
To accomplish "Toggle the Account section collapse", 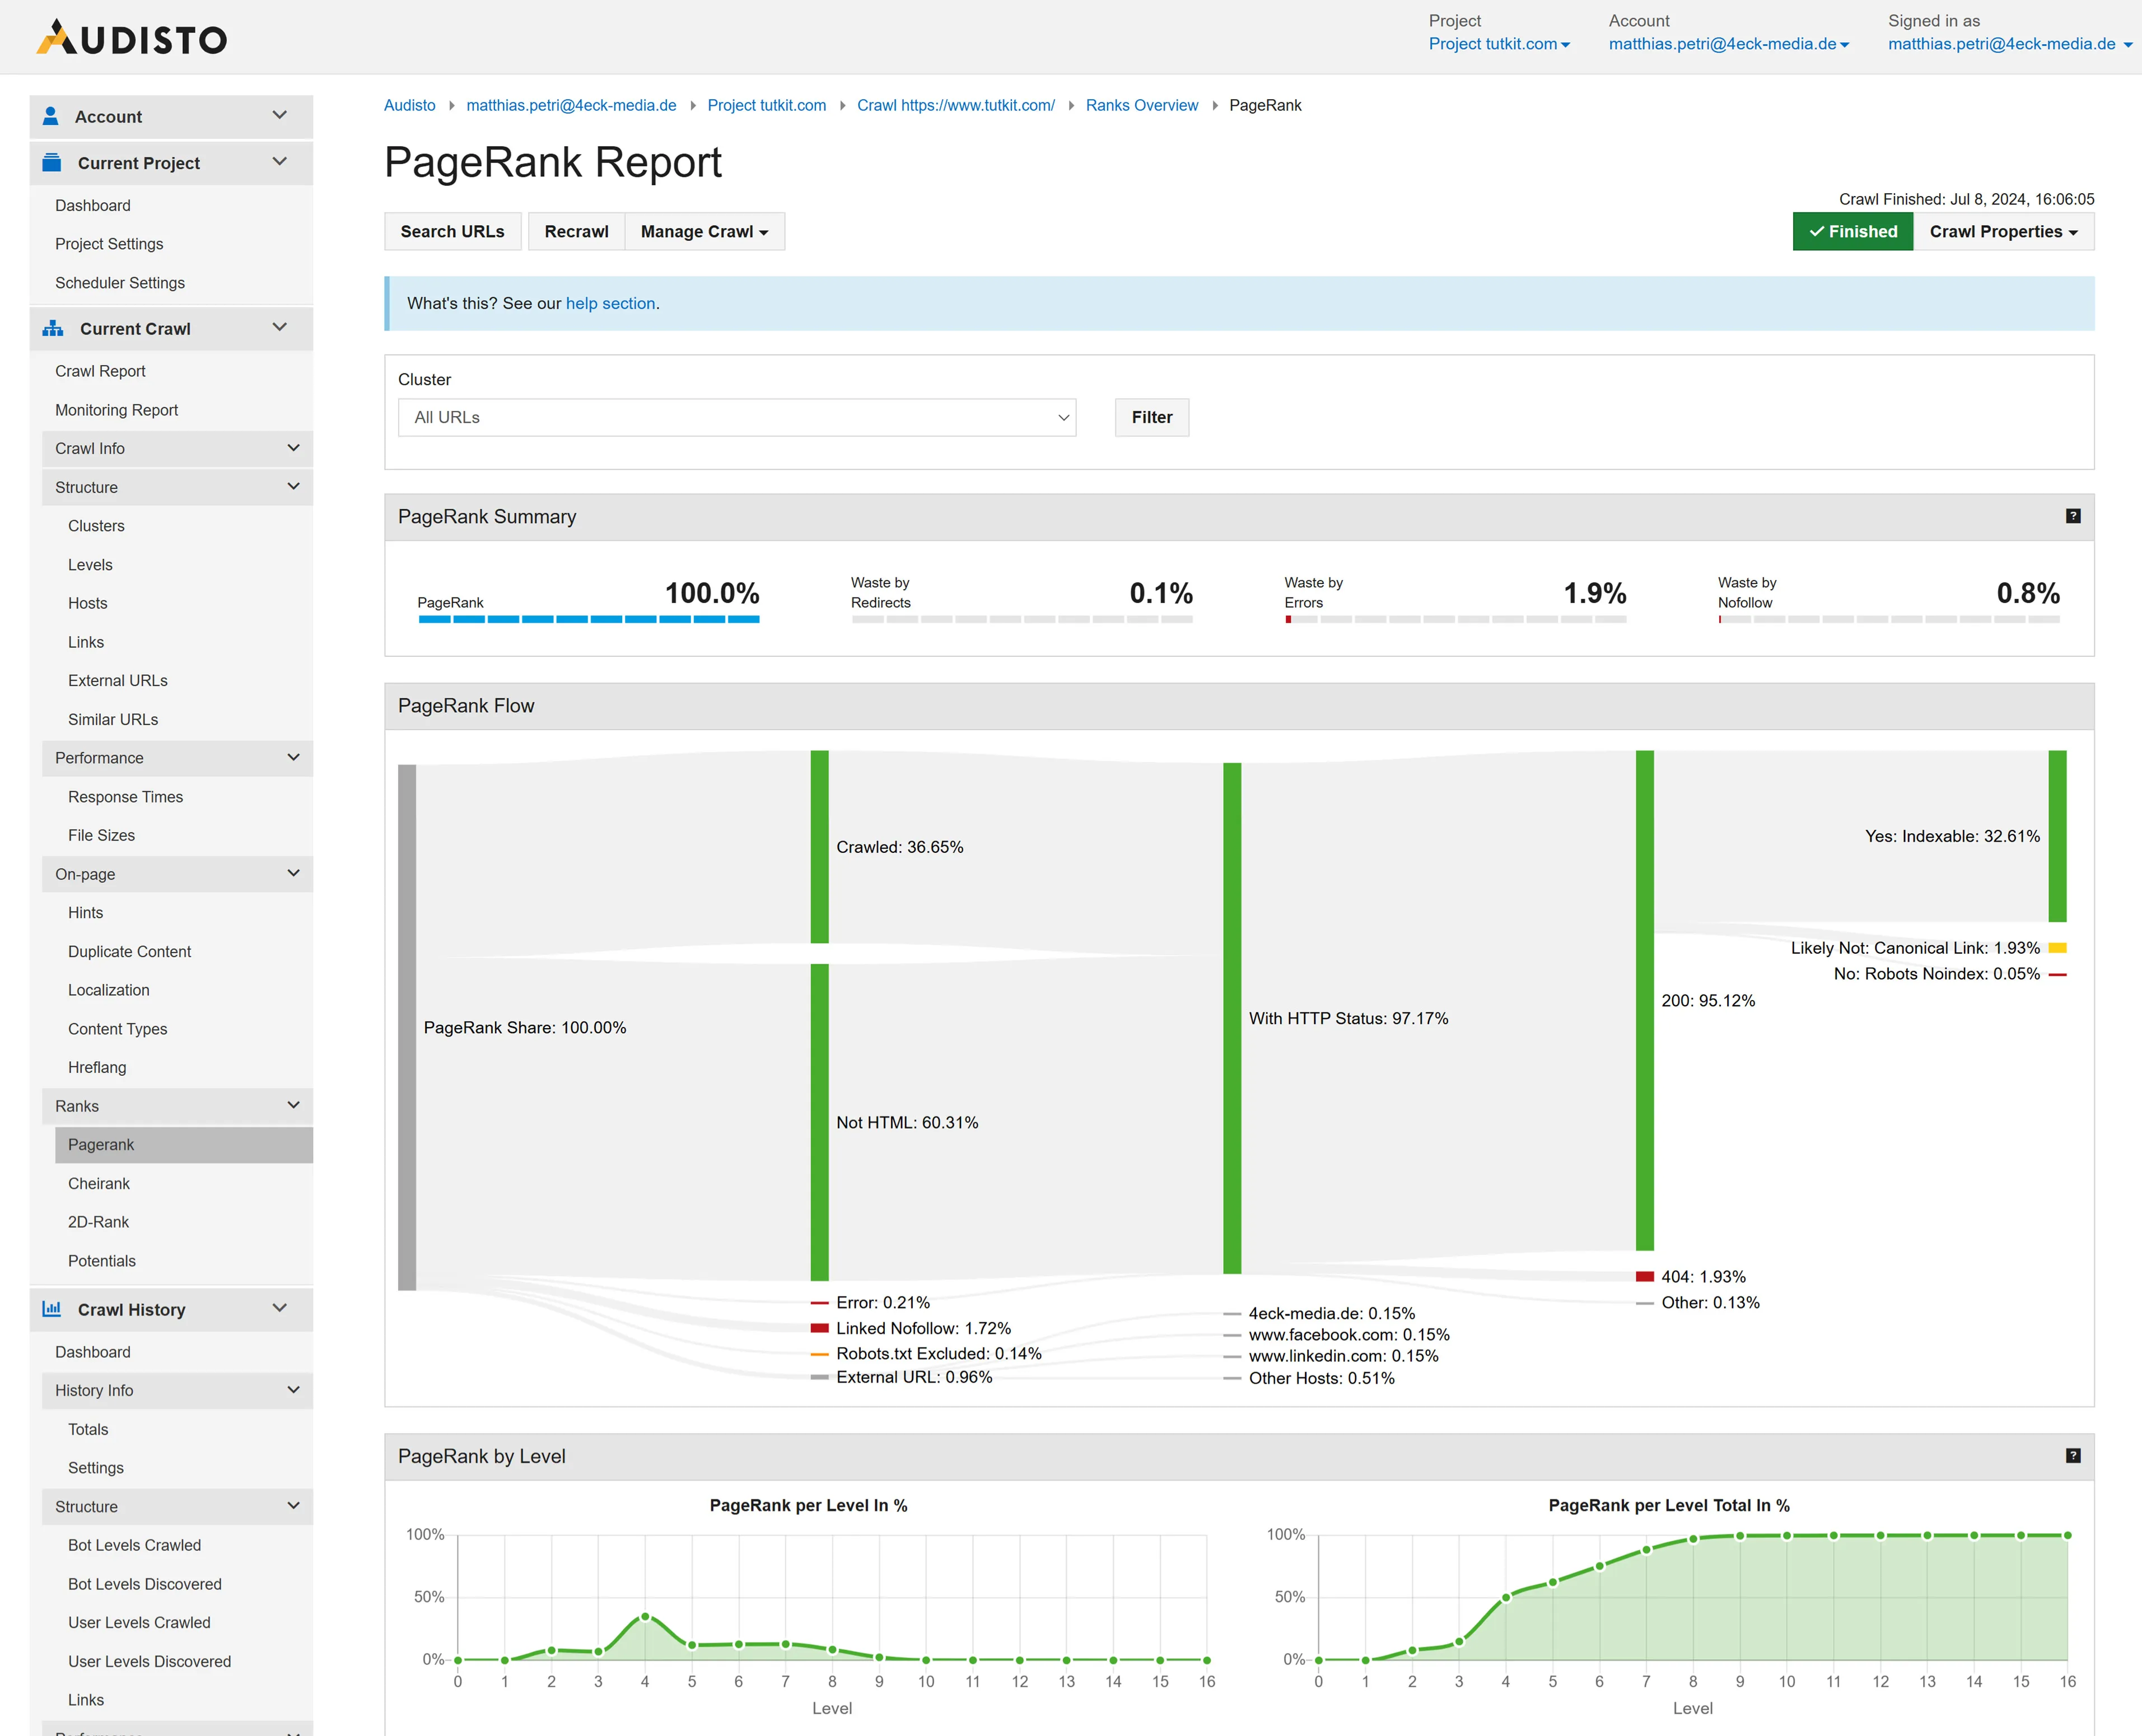I will click(x=278, y=115).
